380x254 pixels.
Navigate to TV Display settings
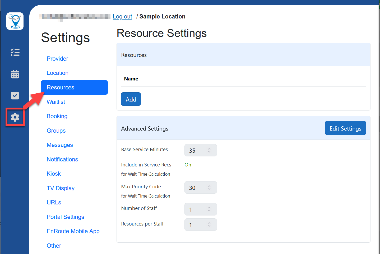[61, 188]
